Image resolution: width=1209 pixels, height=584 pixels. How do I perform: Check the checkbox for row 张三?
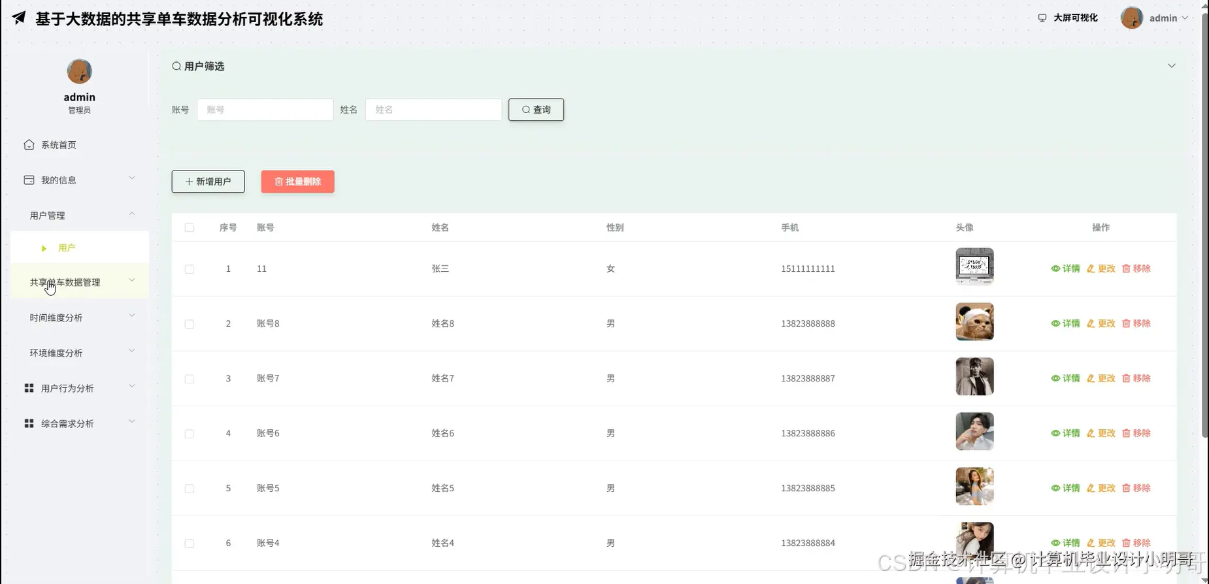pyautogui.click(x=189, y=268)
